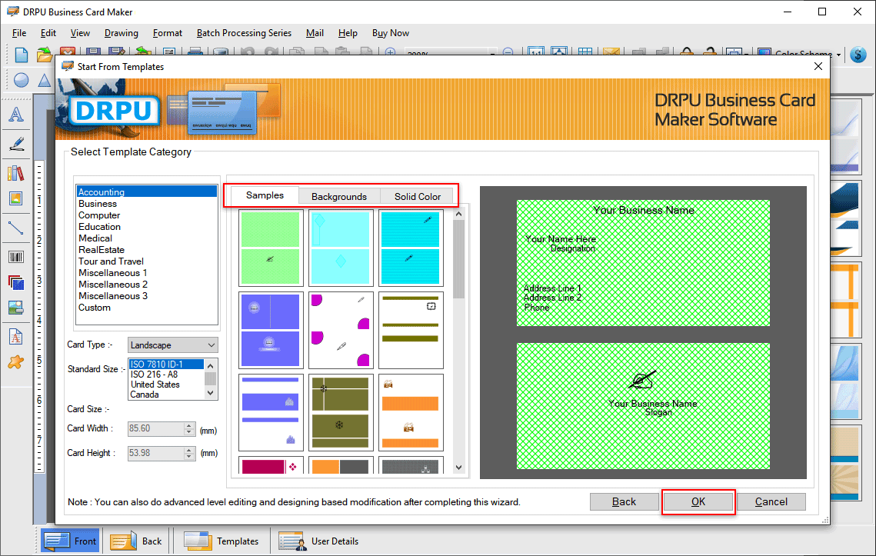The height and width of the screenshot is (556, 876).
Task: Click the User Details icon
Action: pyautogui.click(x=319, y=541)
